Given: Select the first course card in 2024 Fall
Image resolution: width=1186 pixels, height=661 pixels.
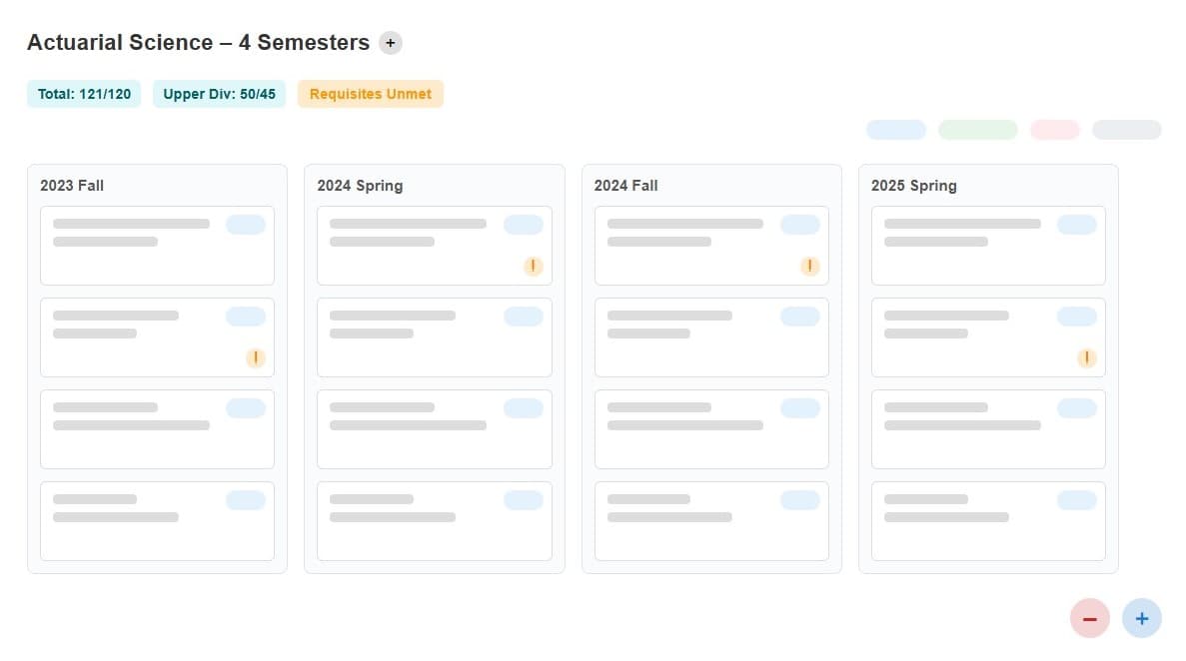Looking at the screenshot, I should tap(710, 245).
